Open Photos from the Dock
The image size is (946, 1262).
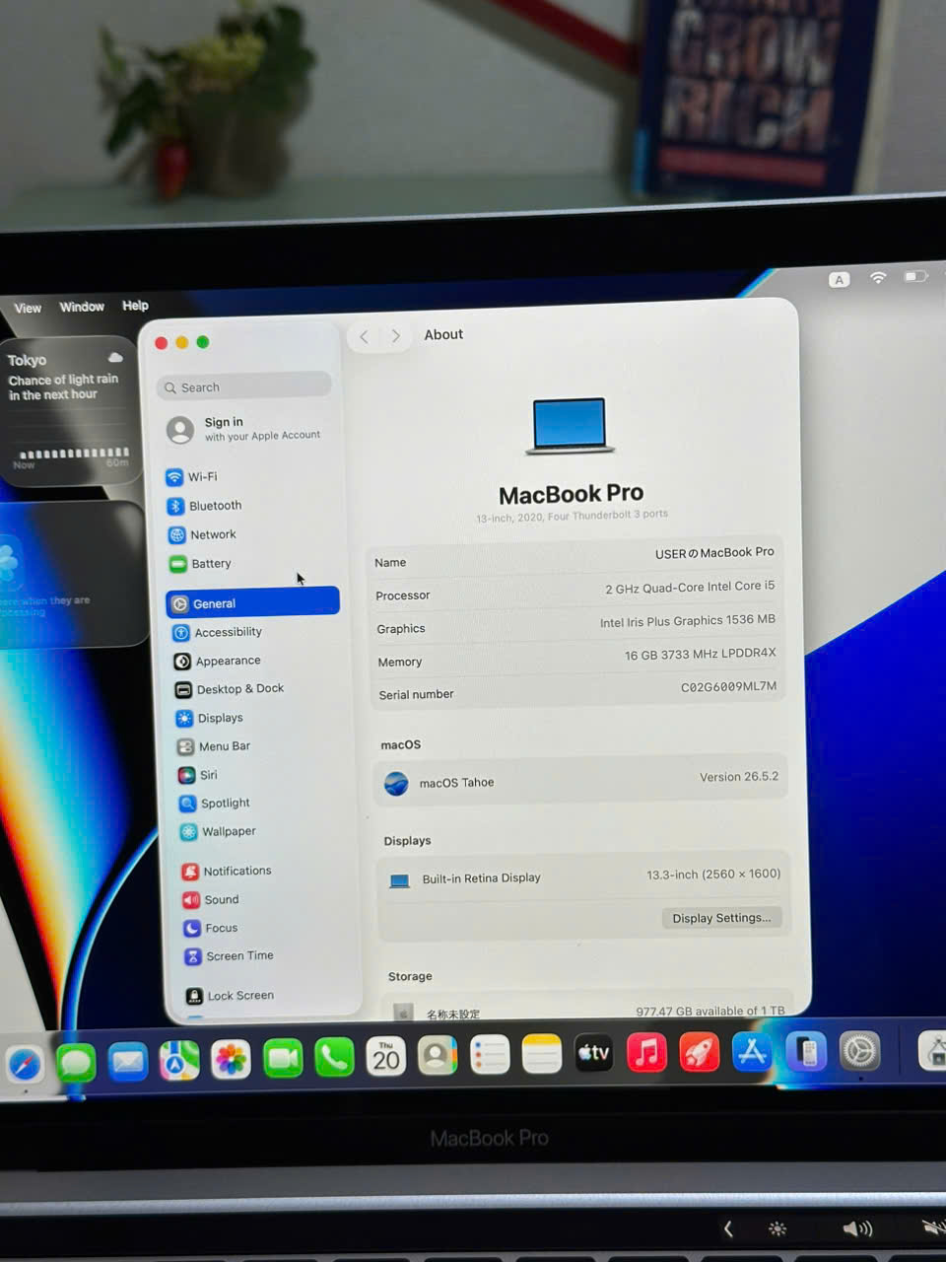(x=231, y=1060)
